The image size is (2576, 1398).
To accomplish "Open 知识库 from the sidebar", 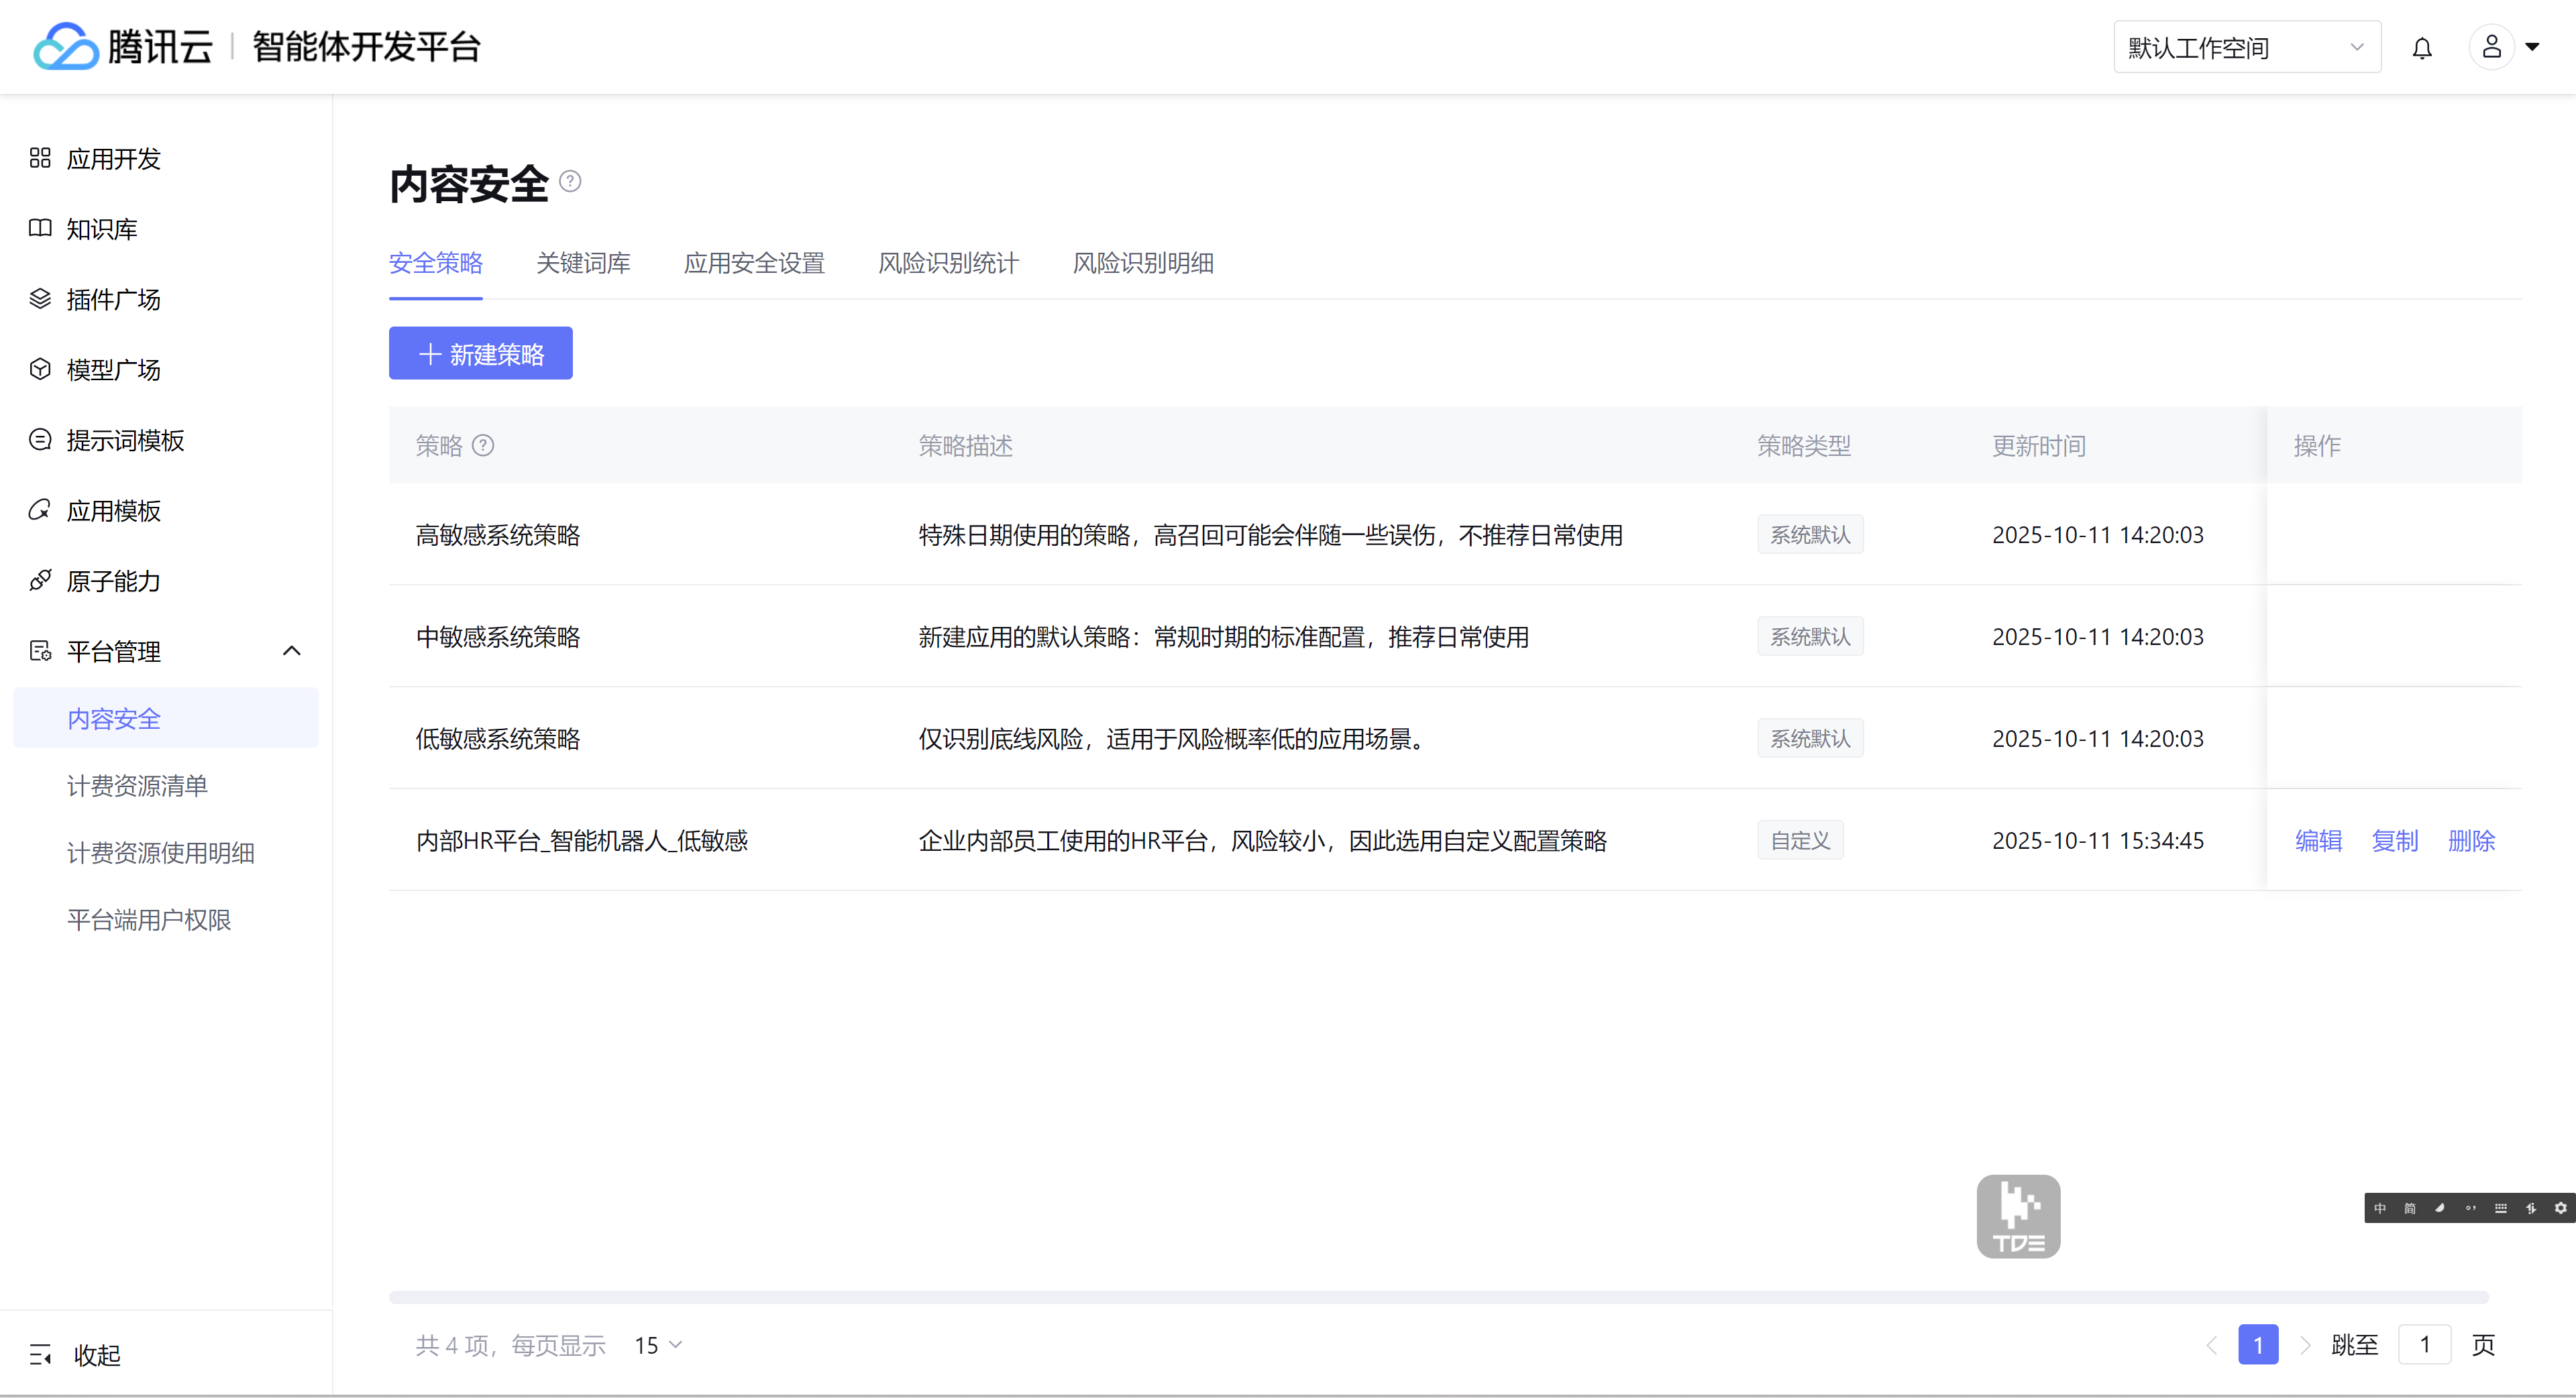I will click(101, 229).
